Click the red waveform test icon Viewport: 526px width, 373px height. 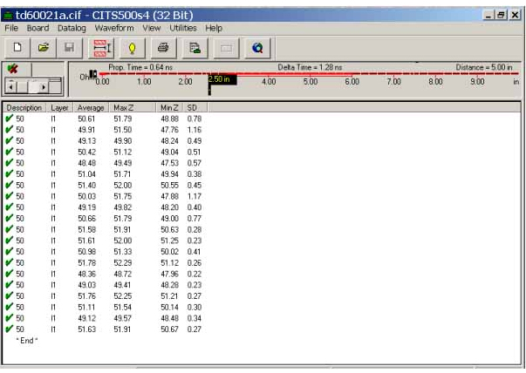point(100,47)
